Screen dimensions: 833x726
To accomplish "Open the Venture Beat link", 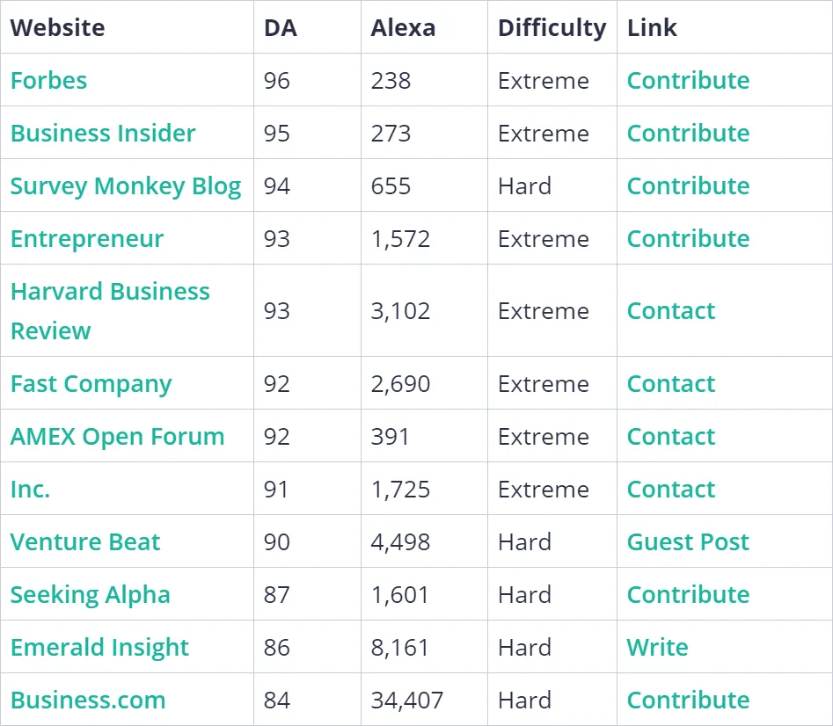I will coord(85,542).
